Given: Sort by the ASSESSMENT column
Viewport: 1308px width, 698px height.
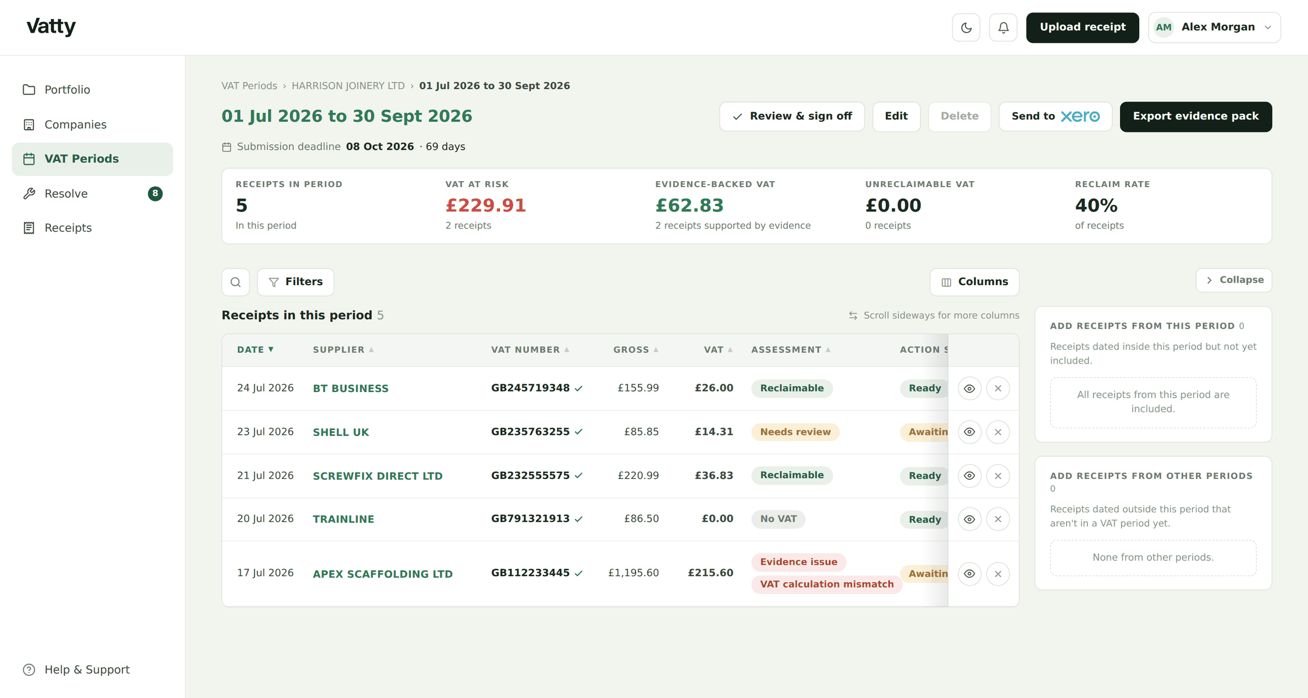Looking at the screenshot, I should (x=791, y=350).
